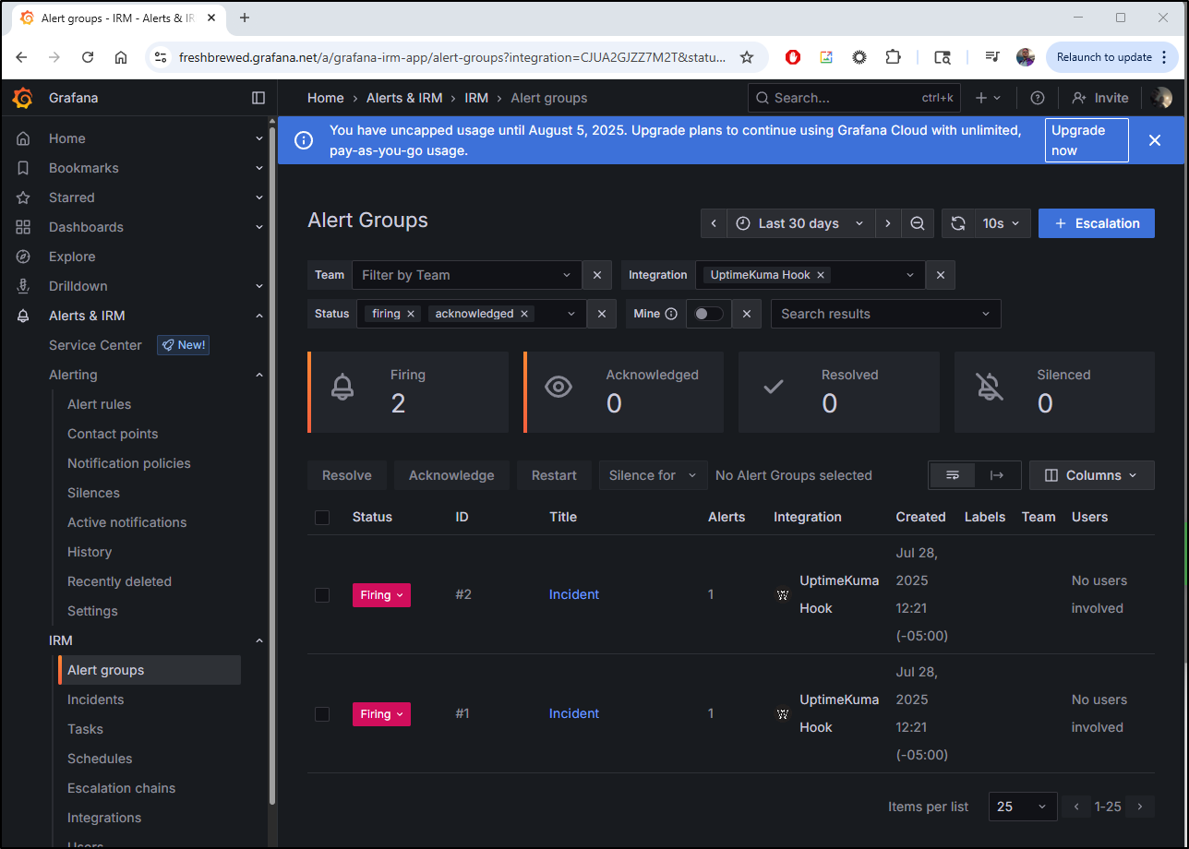Open the Filter by Team dropdown
The width and height of the screenshot is (1189, 849).
point(467,275)
